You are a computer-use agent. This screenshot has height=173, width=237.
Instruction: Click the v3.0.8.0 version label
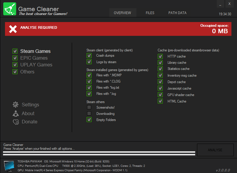pos(223,170)
